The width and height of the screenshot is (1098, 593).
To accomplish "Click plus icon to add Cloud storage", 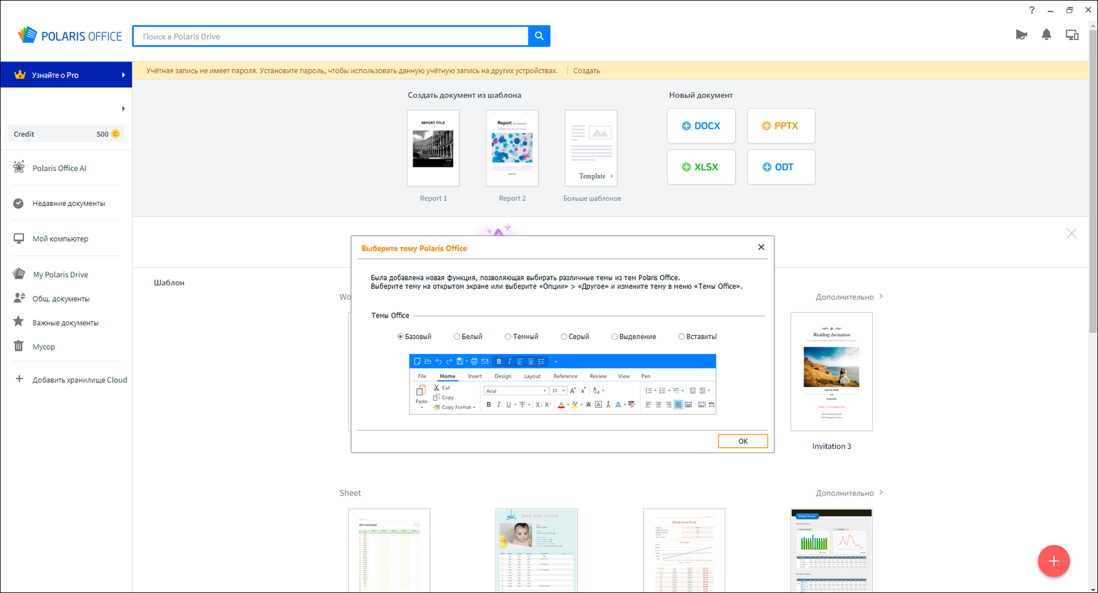I will [19, 379].
